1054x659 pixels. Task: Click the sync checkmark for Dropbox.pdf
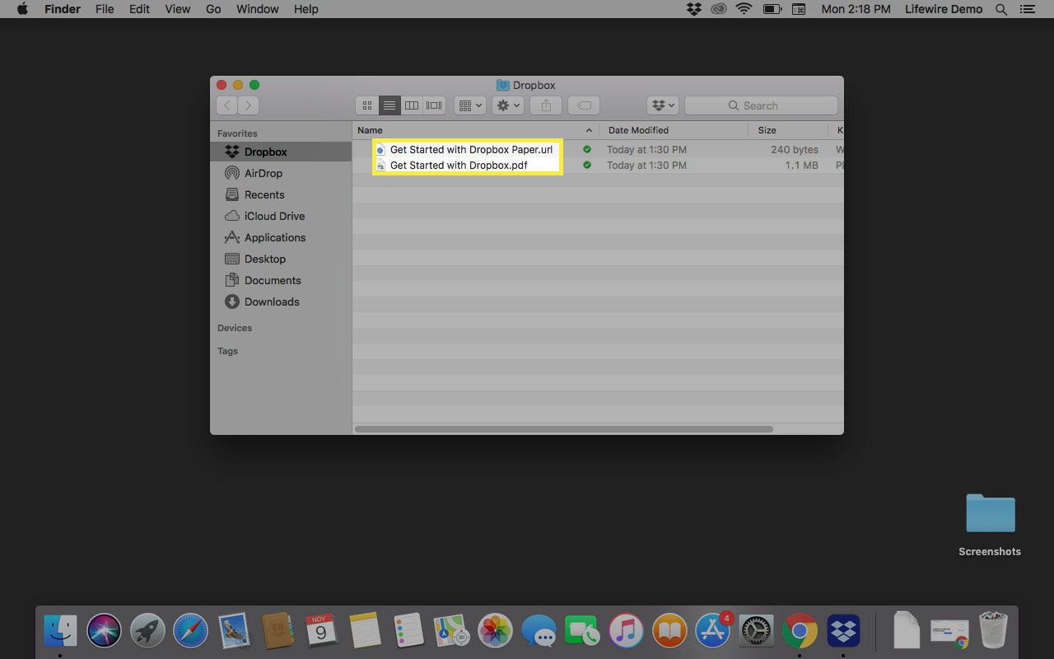(x=587, y=165)
